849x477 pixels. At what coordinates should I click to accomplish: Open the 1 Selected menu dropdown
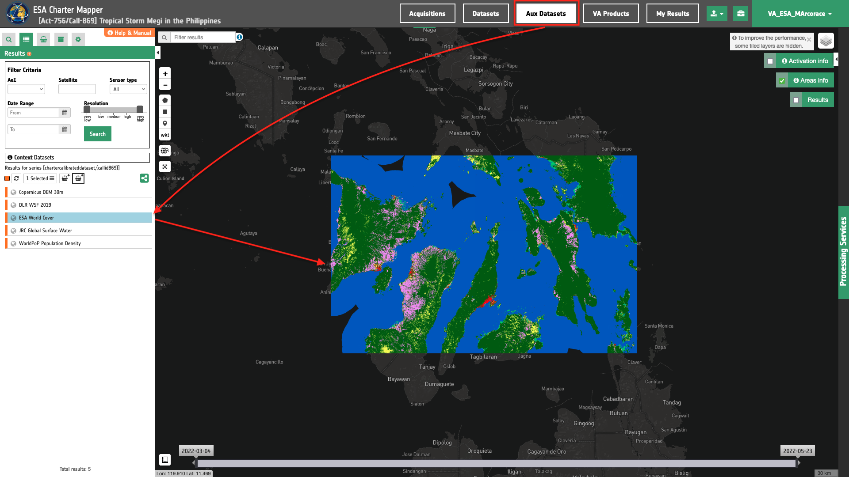(x=40, y=178)
